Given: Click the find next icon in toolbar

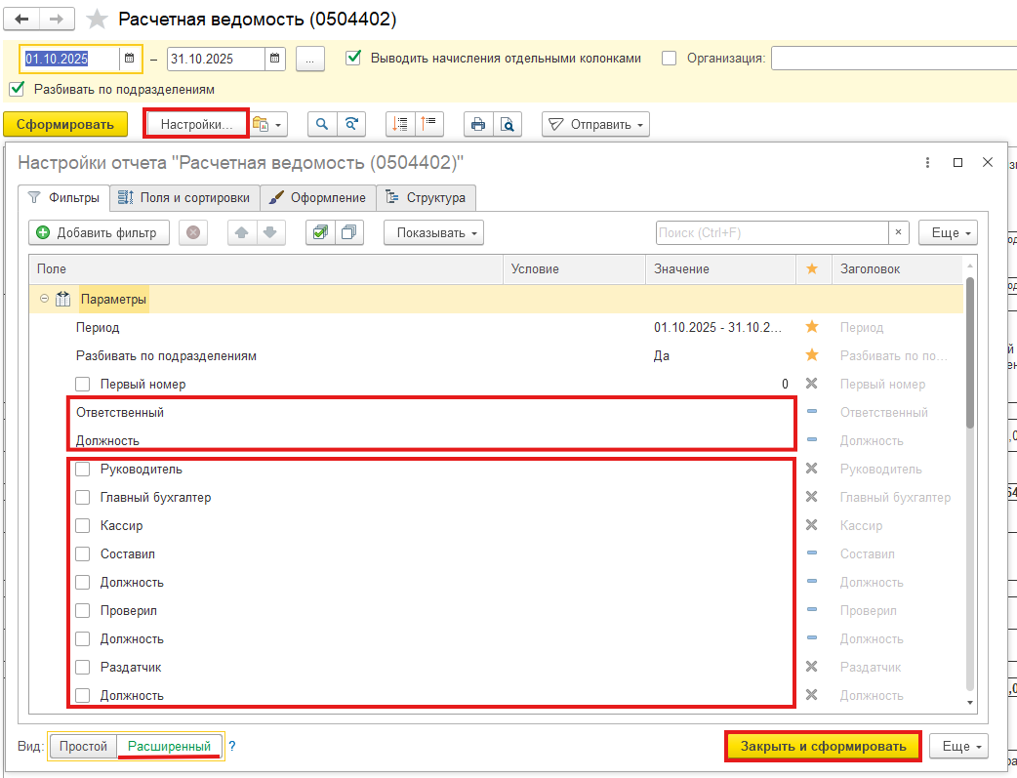Looking at the screenshot, I should [x=351, y=124].
